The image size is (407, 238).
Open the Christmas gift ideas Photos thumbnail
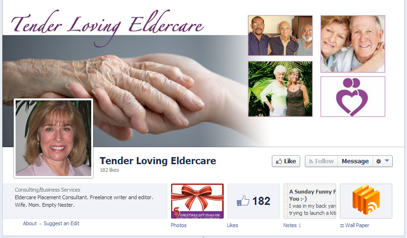coord(197,201)
